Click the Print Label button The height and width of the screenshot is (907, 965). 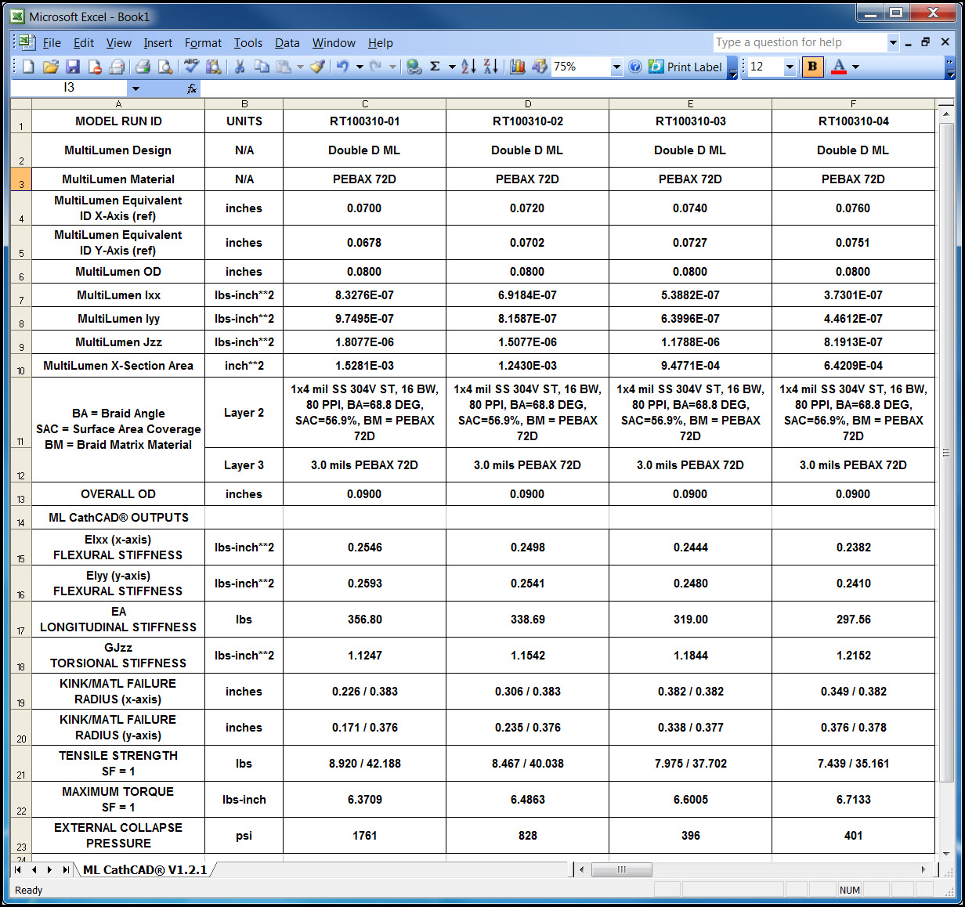(686, 67)
